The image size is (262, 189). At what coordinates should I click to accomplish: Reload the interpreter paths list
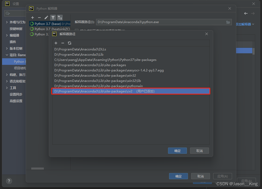pyautogui.click(x=70, y=43)
